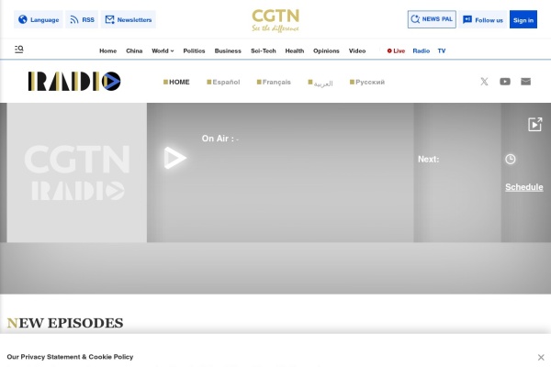The image size is (551, 367).
Task: Open the TV link
Action: (442, 51)
